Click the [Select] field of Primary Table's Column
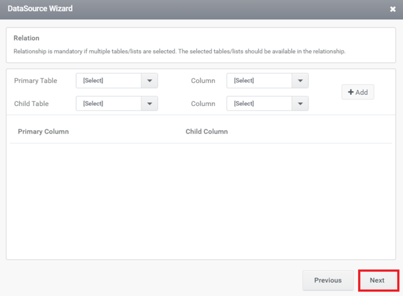403x296 pixels. point(259,81)
